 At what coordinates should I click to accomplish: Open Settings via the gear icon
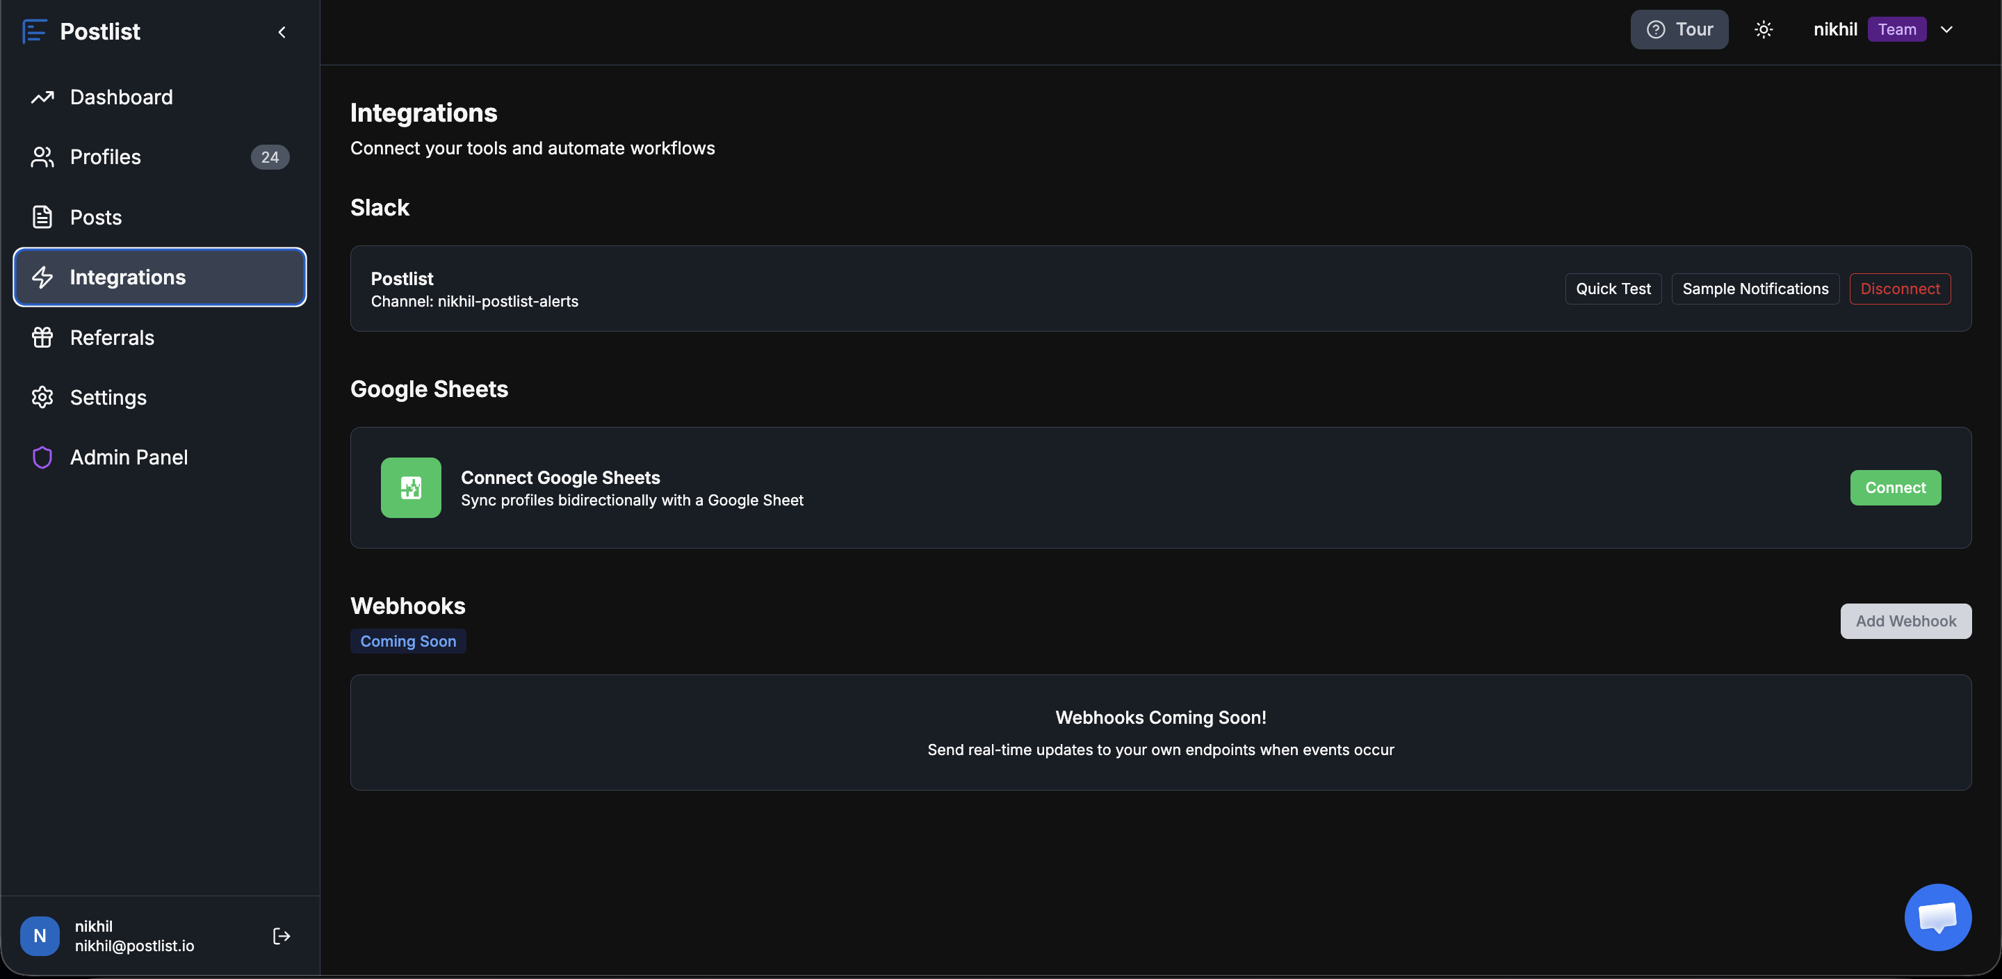(x=42, y=396)
